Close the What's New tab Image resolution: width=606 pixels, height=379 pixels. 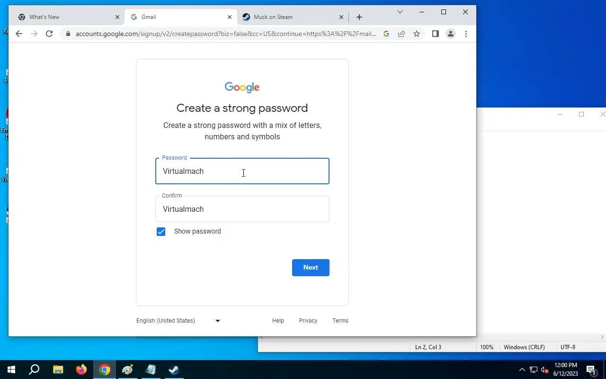117,17
